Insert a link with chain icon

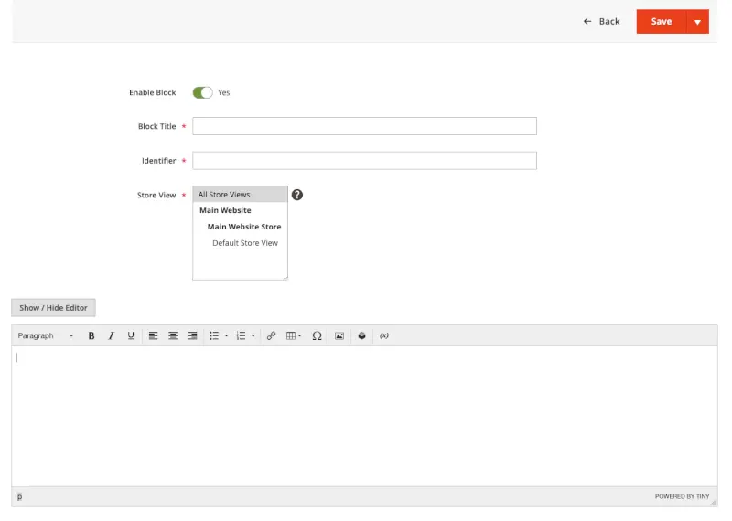271,335
